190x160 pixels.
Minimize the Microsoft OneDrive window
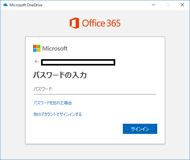point(153,5)
